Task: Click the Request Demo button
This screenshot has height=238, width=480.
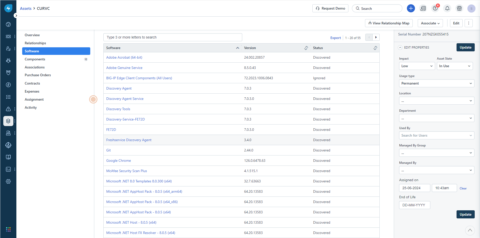Action: 330,8
